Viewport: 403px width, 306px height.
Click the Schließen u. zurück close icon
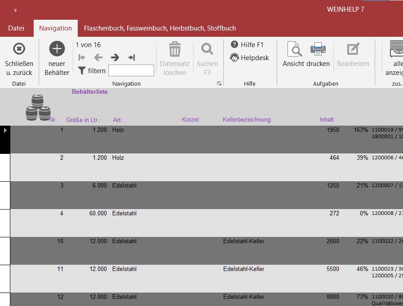pos(19,49)
